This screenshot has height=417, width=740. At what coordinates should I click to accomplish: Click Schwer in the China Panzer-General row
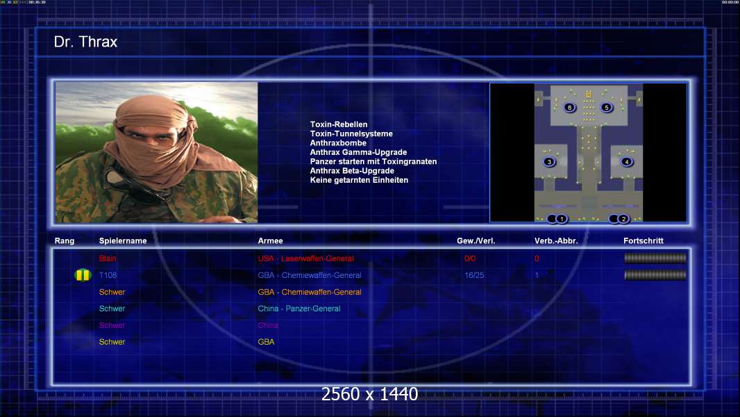(112, 309)
